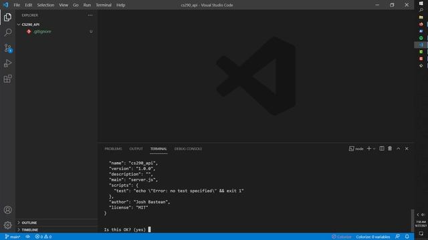This screenshot has height=240, width=428.
Task: Open the Edit menu
Action: (x=28, y=5)
